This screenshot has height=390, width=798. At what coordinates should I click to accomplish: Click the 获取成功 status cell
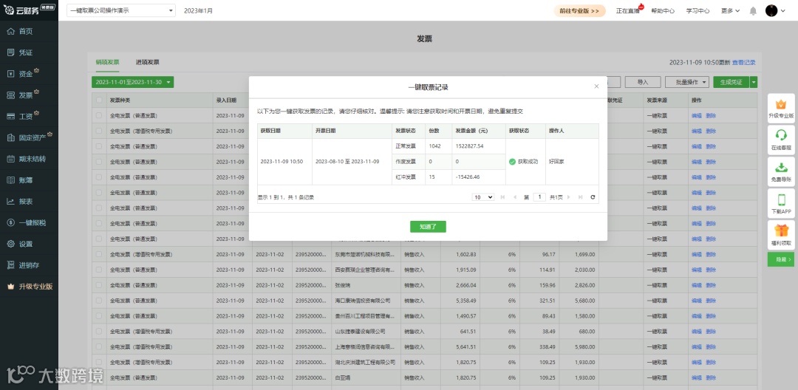[x=525, y=162]
